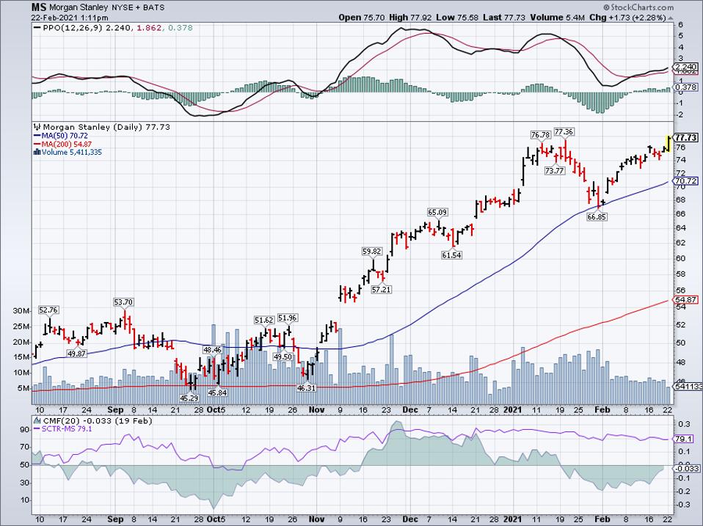Click the -0.033 CMF axis tag
This screenshot has height=526, width=703.
[686, 468]
